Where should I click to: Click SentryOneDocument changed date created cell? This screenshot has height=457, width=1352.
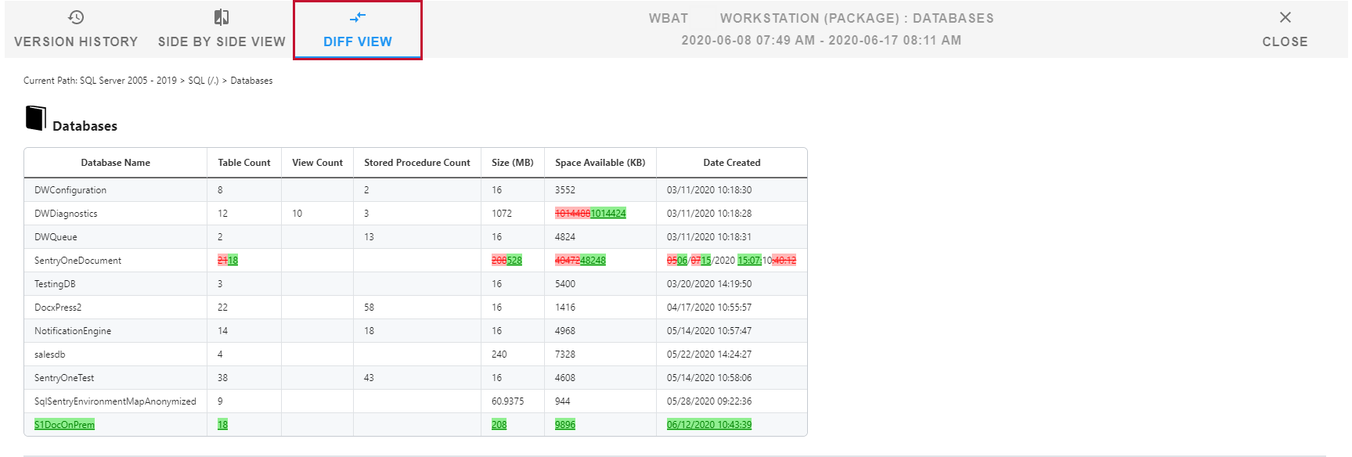click(731, 261)
